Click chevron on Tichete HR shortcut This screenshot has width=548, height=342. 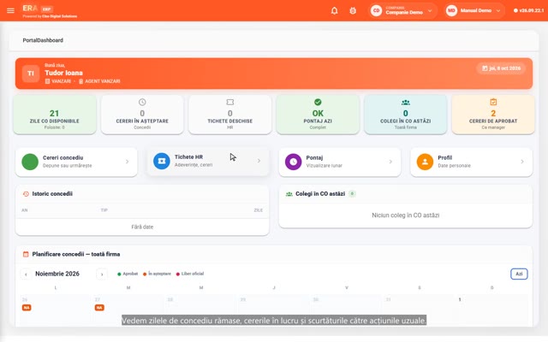point(259,161)
